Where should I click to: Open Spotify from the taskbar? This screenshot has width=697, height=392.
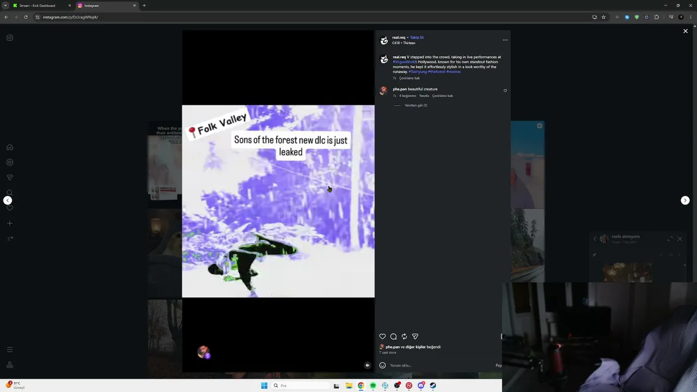point(373,385)
